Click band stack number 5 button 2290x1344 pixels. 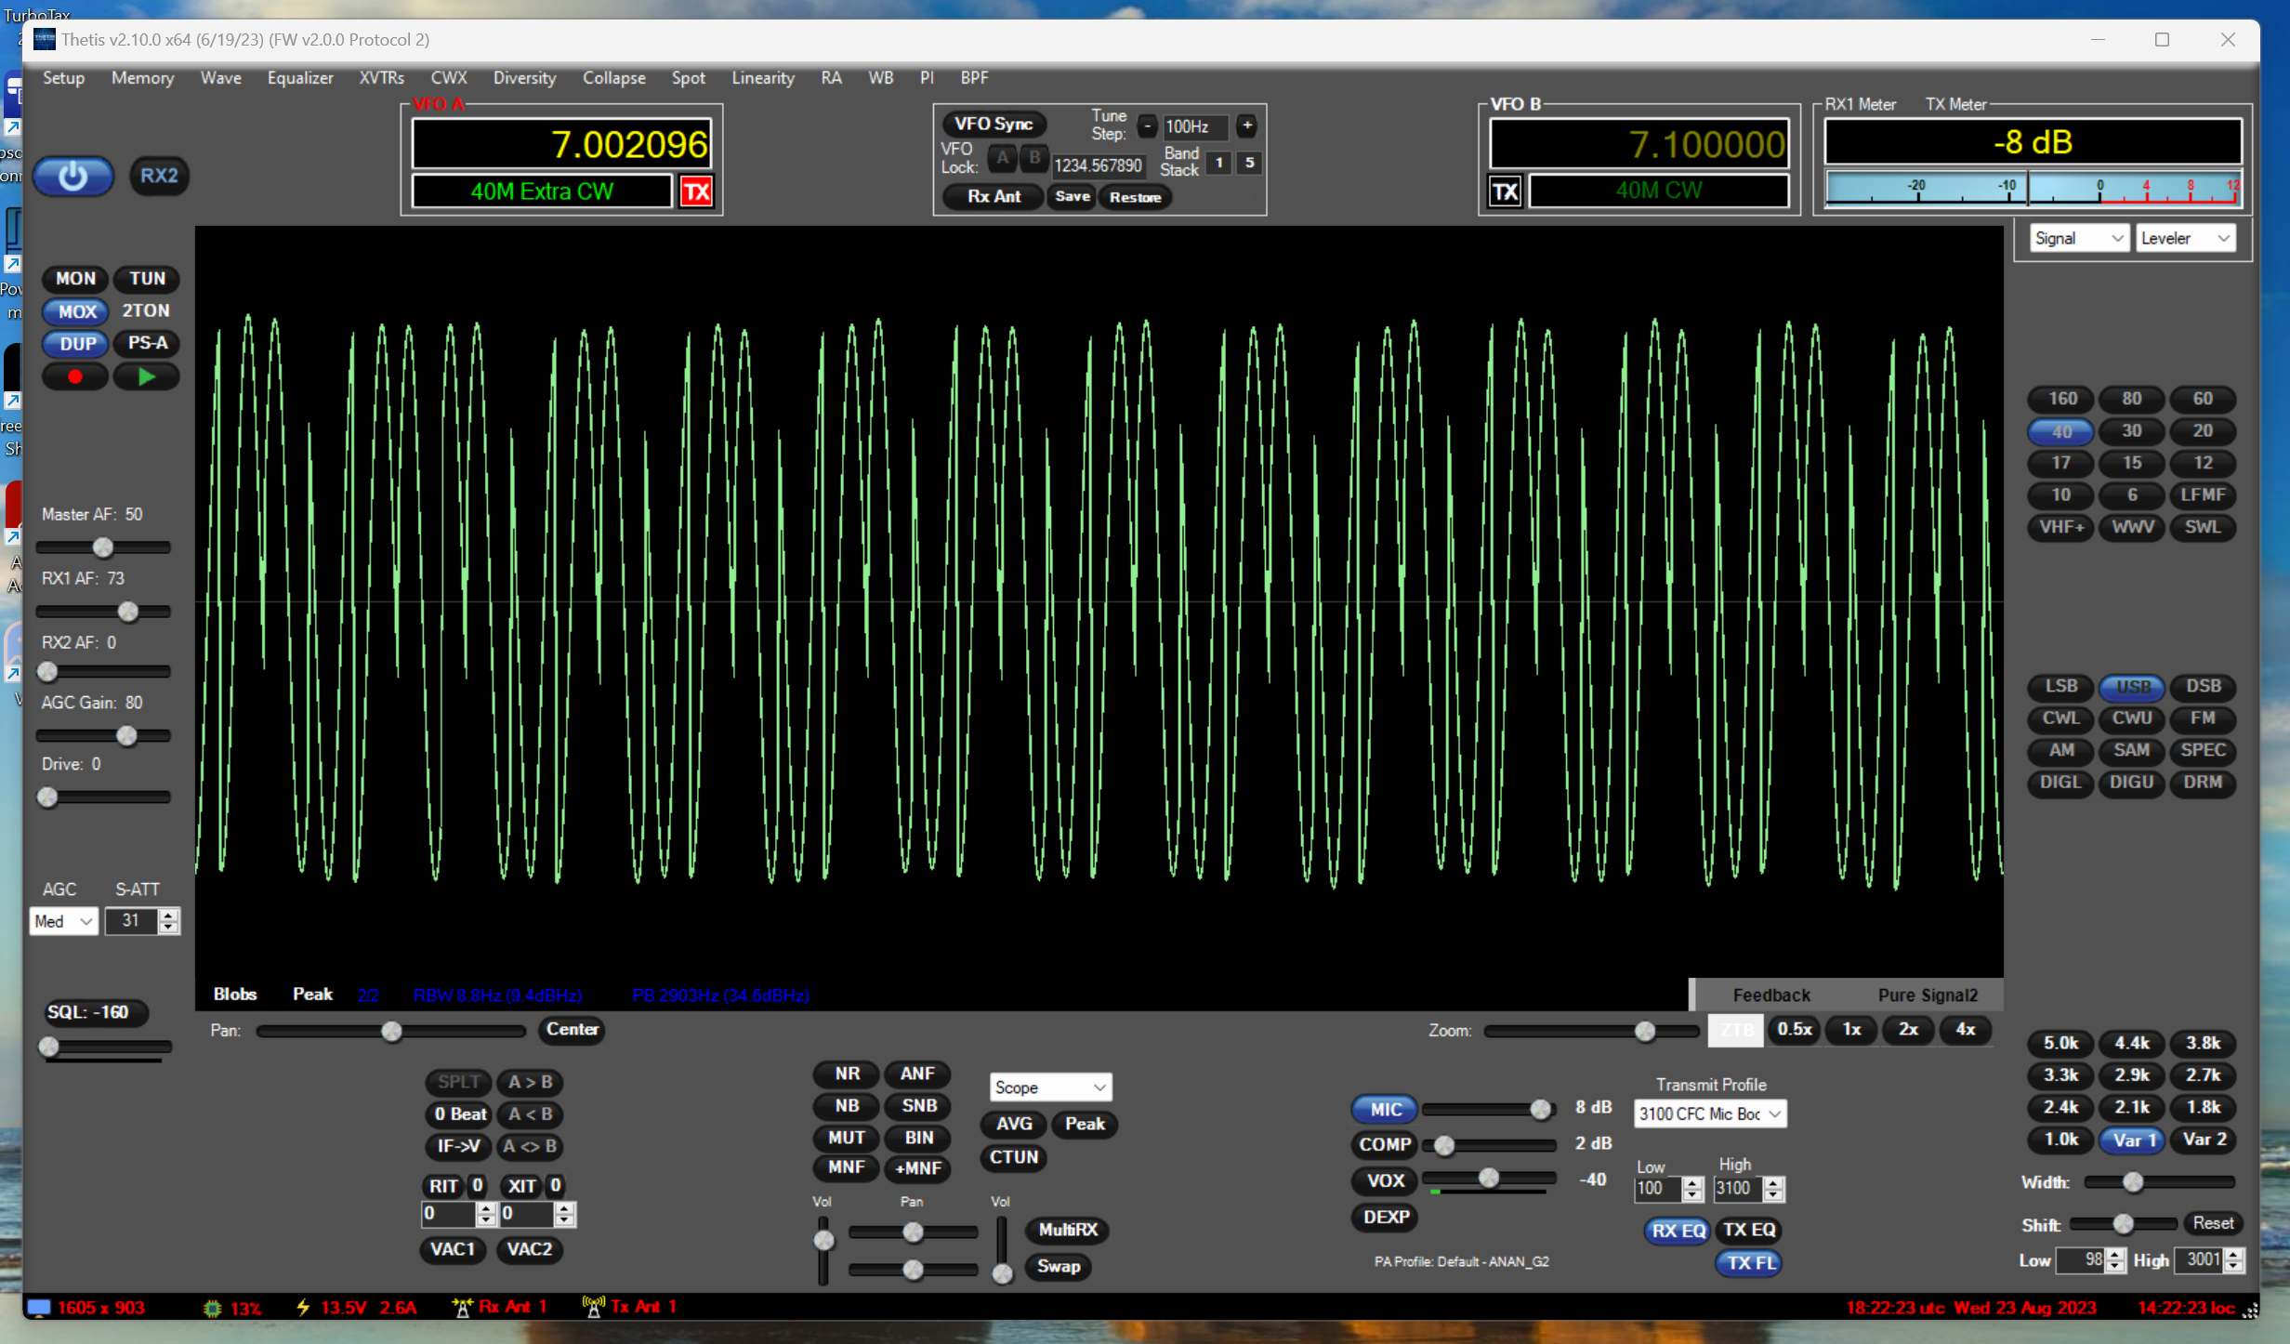click(x=1249, y=163)
